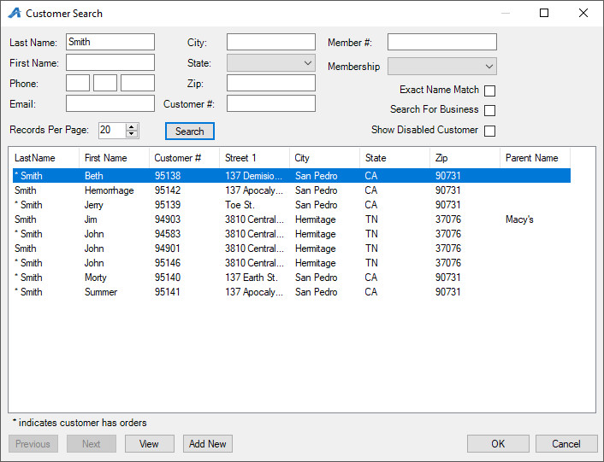Click the Macy's parent name cell
The height and width of the screenshot is (462, 604).
click(x=519, y=219)
